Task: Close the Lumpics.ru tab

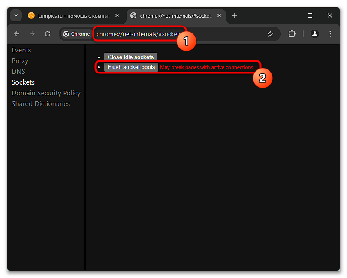Action: (x=117, y=15)
